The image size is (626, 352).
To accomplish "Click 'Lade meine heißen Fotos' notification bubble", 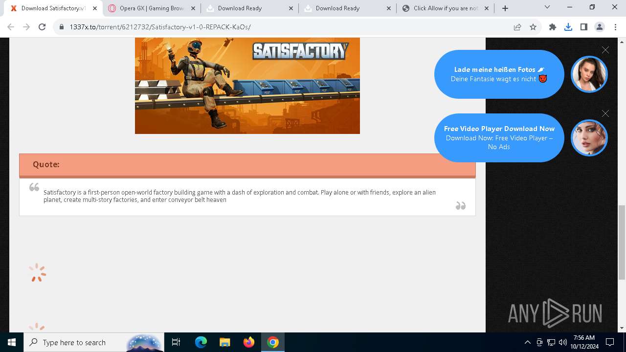I will point(499,74).
